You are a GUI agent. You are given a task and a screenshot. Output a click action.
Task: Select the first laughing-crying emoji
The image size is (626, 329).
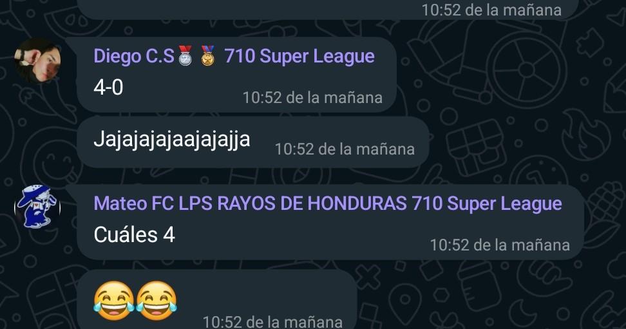[x=114, y=300]
